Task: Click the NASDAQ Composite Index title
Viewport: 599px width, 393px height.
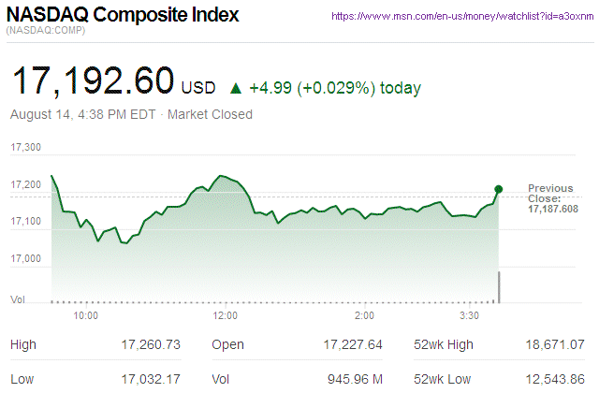Action: tap(123, 16)
